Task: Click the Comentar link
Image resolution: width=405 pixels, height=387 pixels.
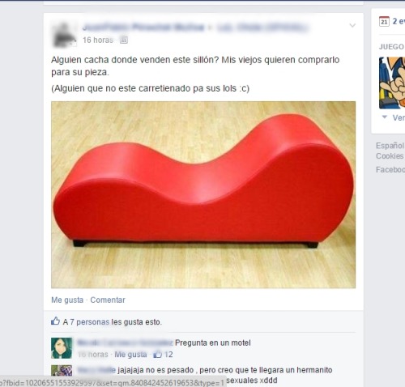Action: (108, 300)
